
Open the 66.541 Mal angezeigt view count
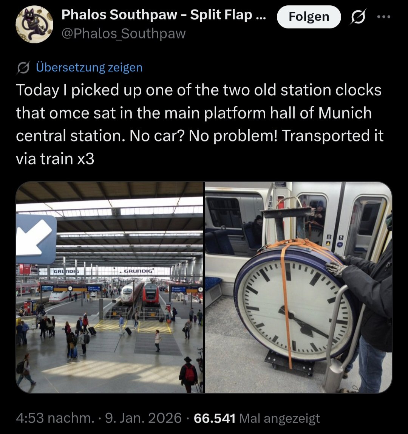[257, 418]
